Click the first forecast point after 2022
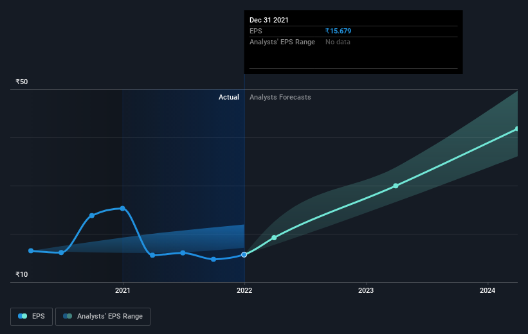The height and width of the screenshot is (334, 528). (x=275, y=238)
